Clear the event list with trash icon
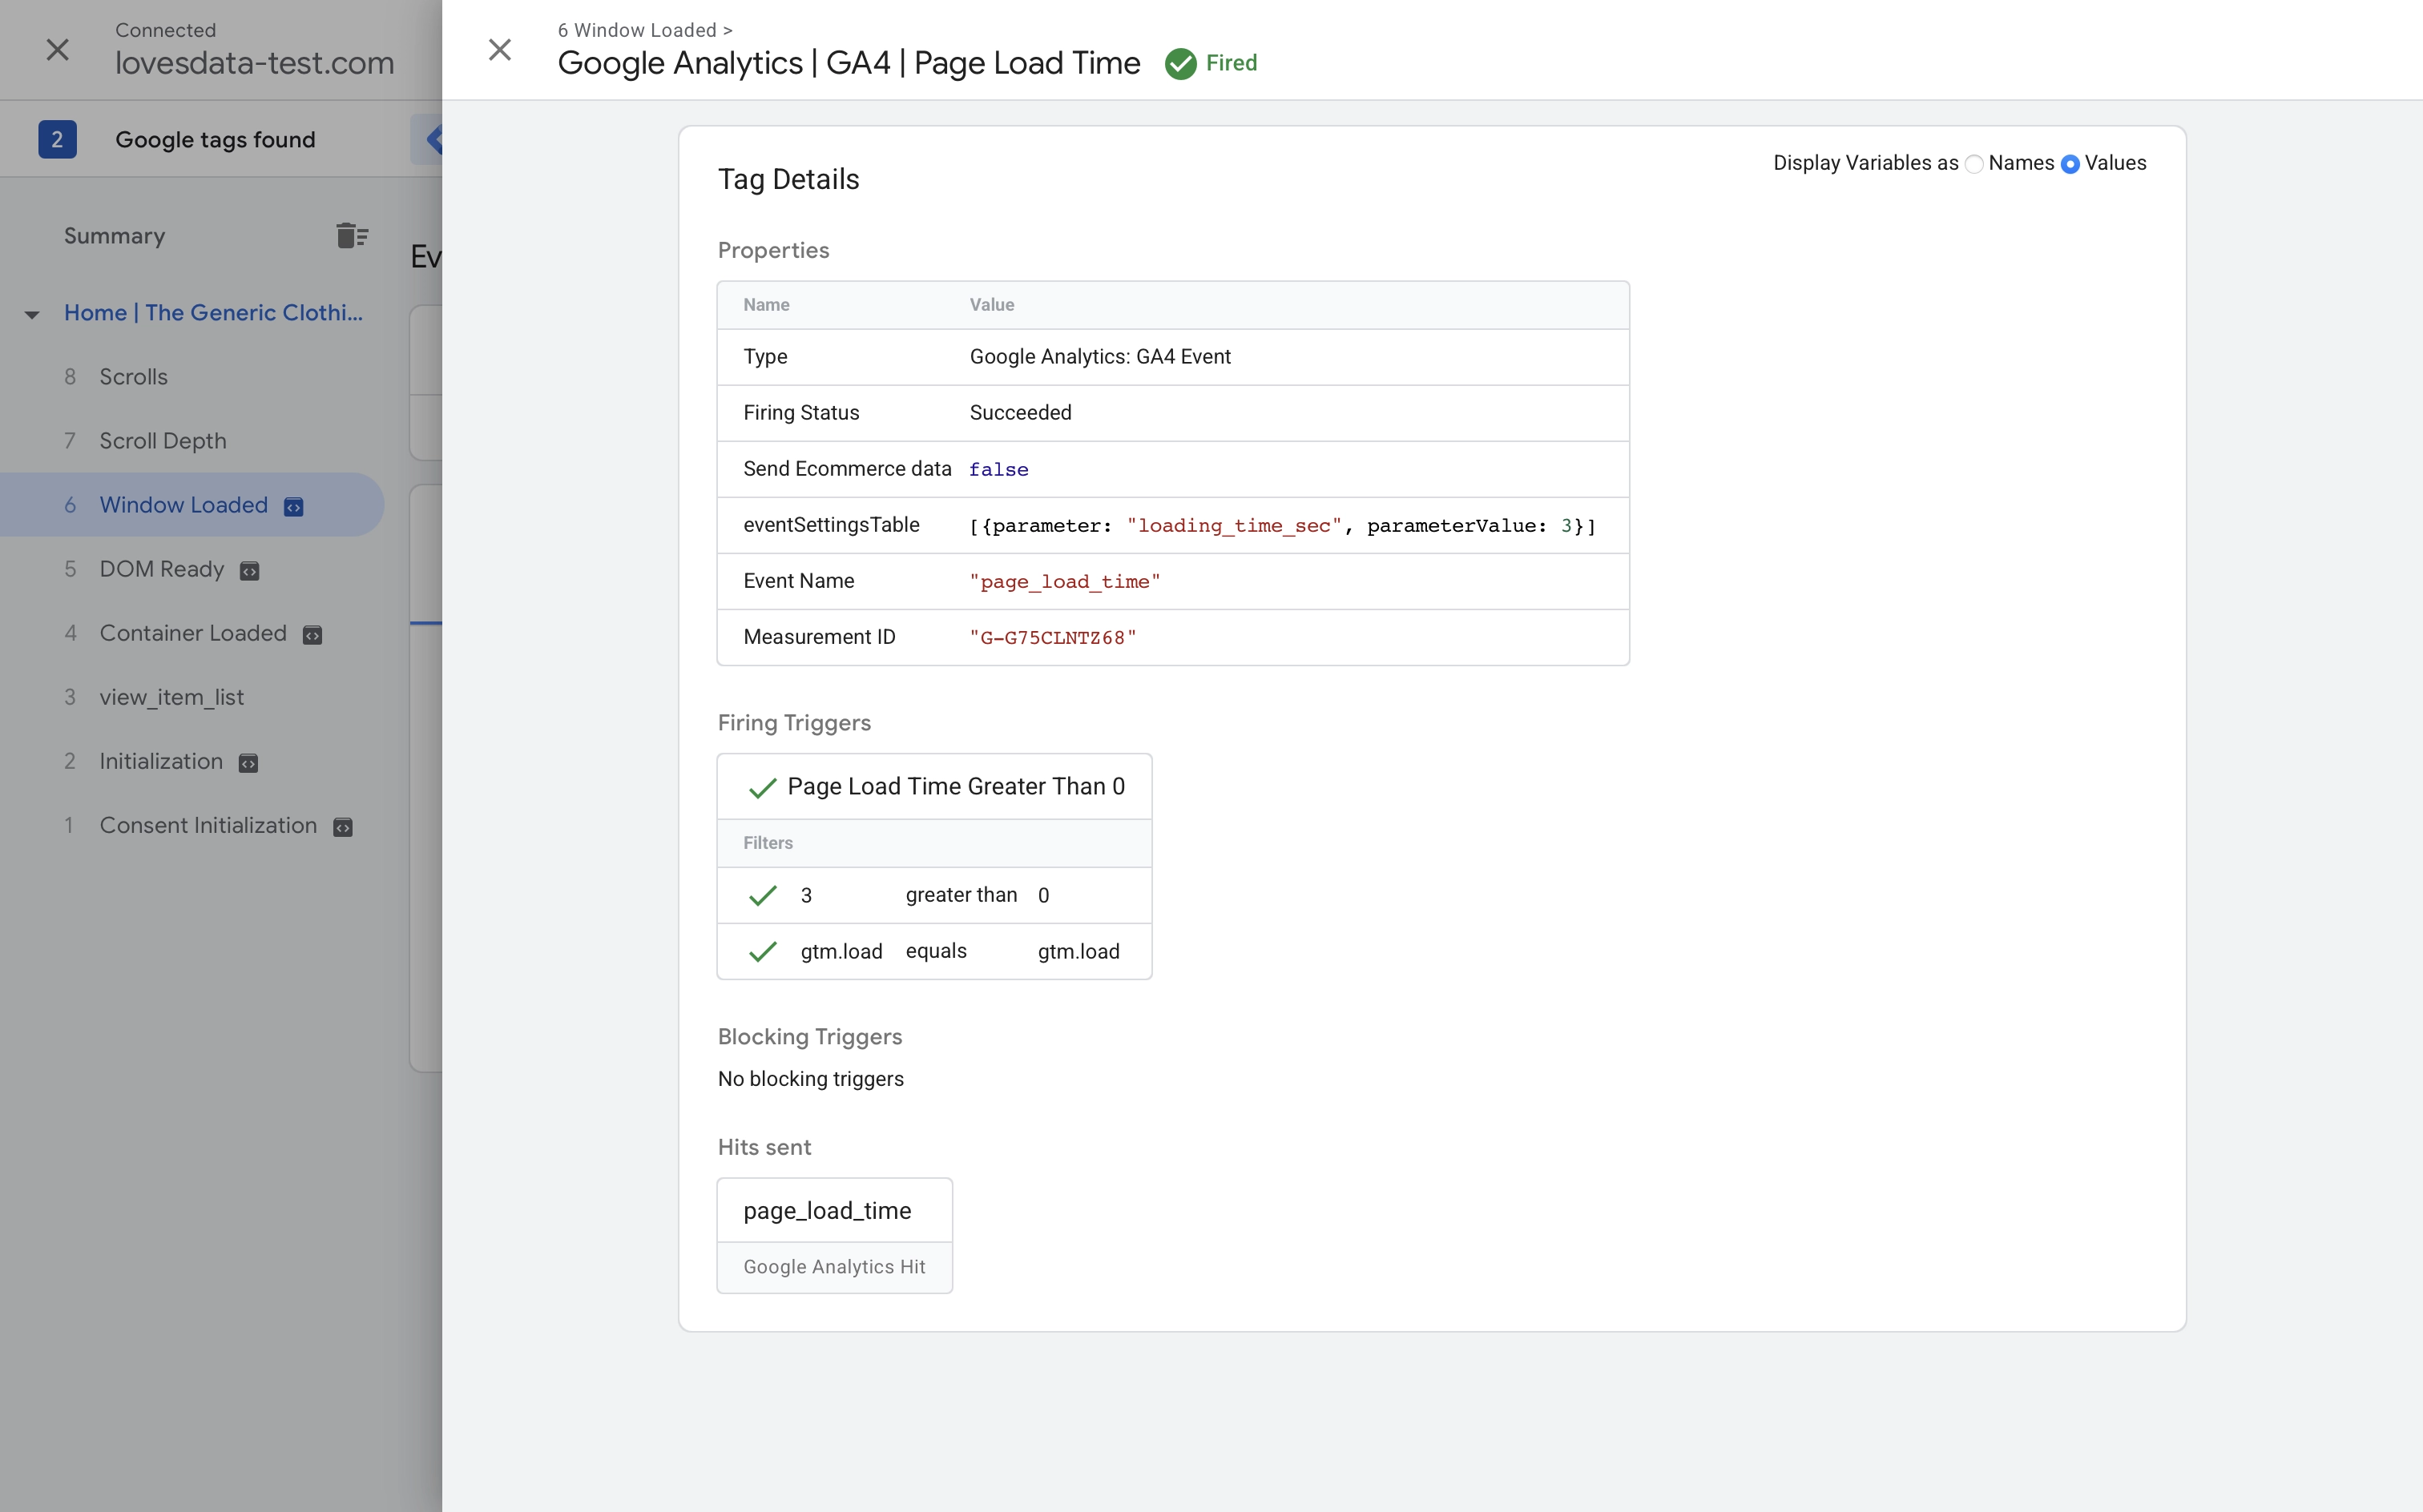This screenshot has height=1512, width=2423. (x=352, y=236)
